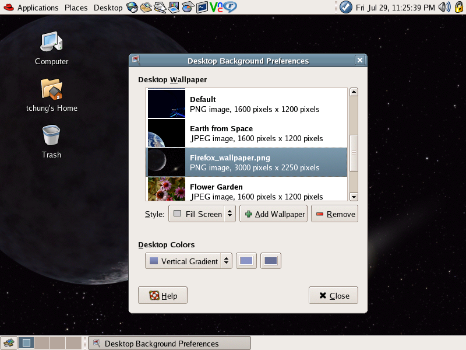Click the lock screen padlock icon
Viewport: 466px width, 350px height.
tap(459, 7)
